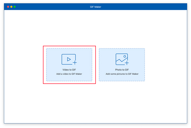Image resolution: width=191 pixels, height=128 pixels.
Task: Maximize the window with the green button
Action: point(15,7)
